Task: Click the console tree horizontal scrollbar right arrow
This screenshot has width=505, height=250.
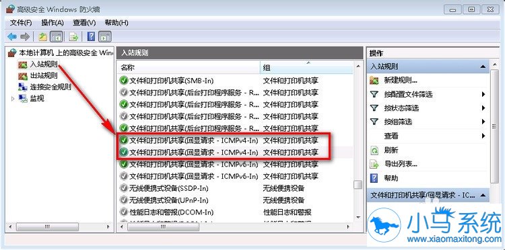Action: point(108,227)
